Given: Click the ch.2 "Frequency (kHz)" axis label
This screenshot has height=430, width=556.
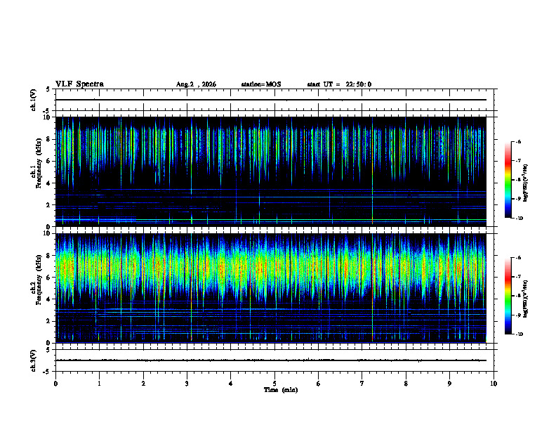Looking at the screenshot, I should tap(39, 280).
